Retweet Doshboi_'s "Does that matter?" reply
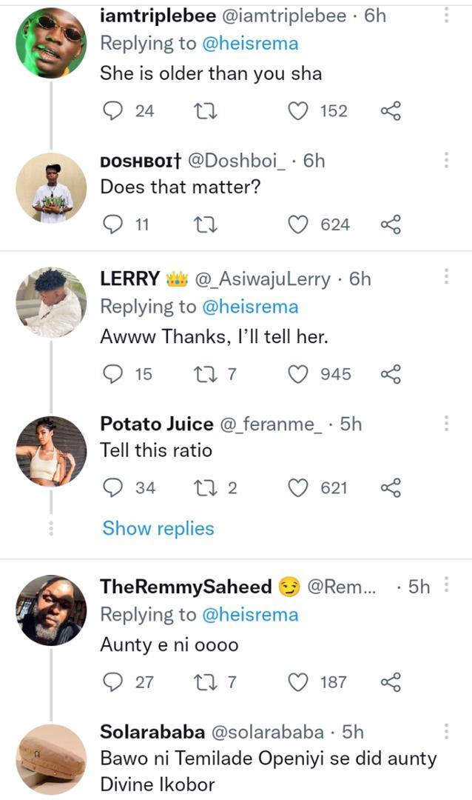This screenshot has height=800, width=472. (x=206, y=224)
